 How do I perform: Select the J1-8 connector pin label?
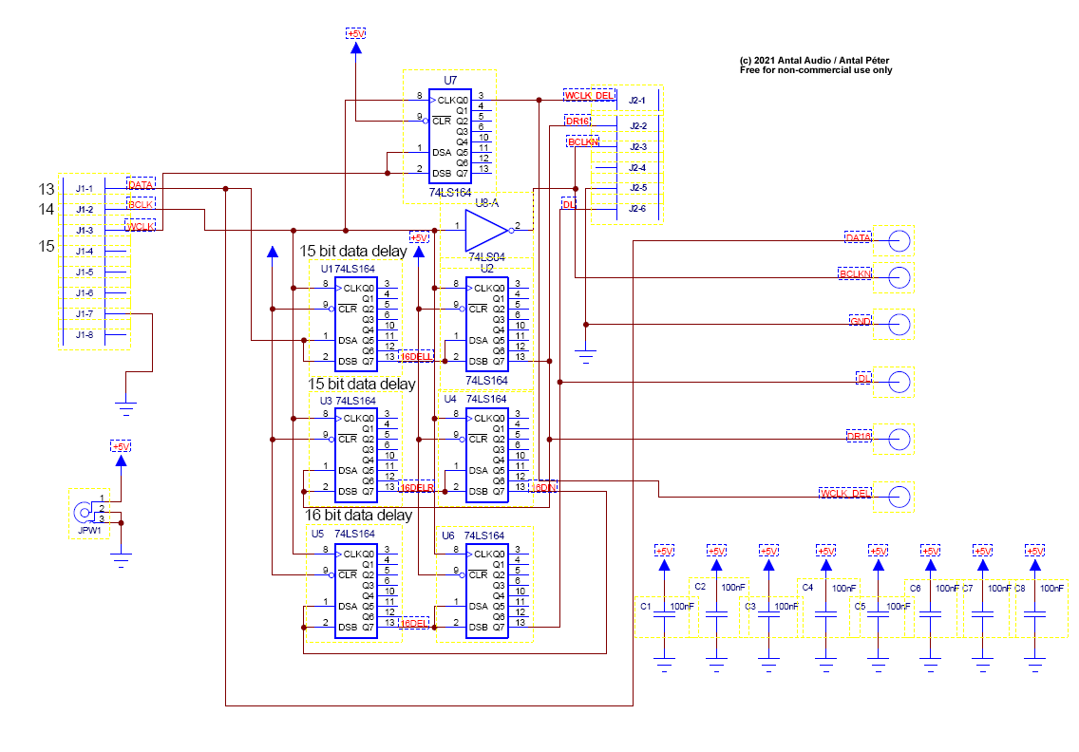coord(85,334)
